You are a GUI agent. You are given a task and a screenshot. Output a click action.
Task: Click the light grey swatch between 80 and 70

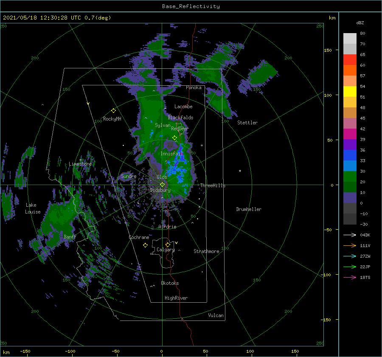[x=350, y=39]
